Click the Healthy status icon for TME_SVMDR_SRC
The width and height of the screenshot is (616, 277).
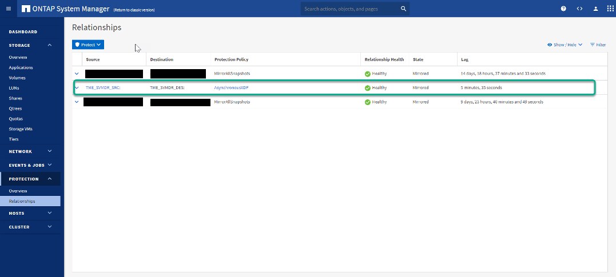[x=368, y=88]
